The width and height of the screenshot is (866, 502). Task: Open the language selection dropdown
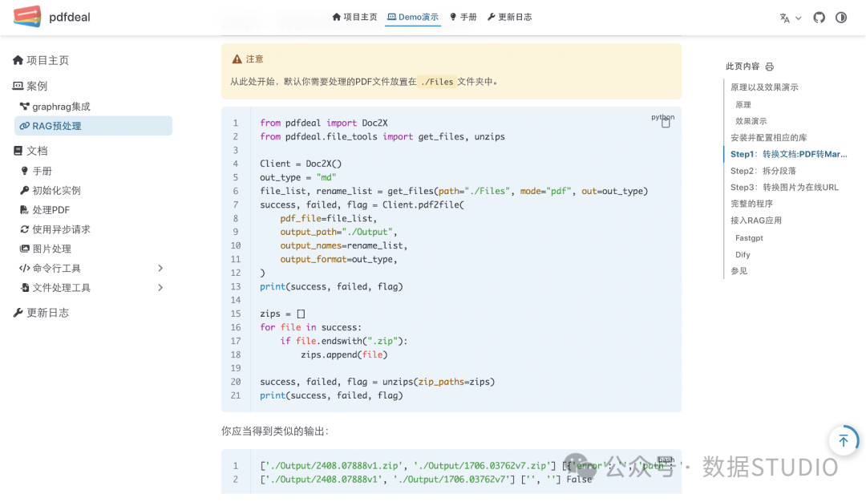791,18
